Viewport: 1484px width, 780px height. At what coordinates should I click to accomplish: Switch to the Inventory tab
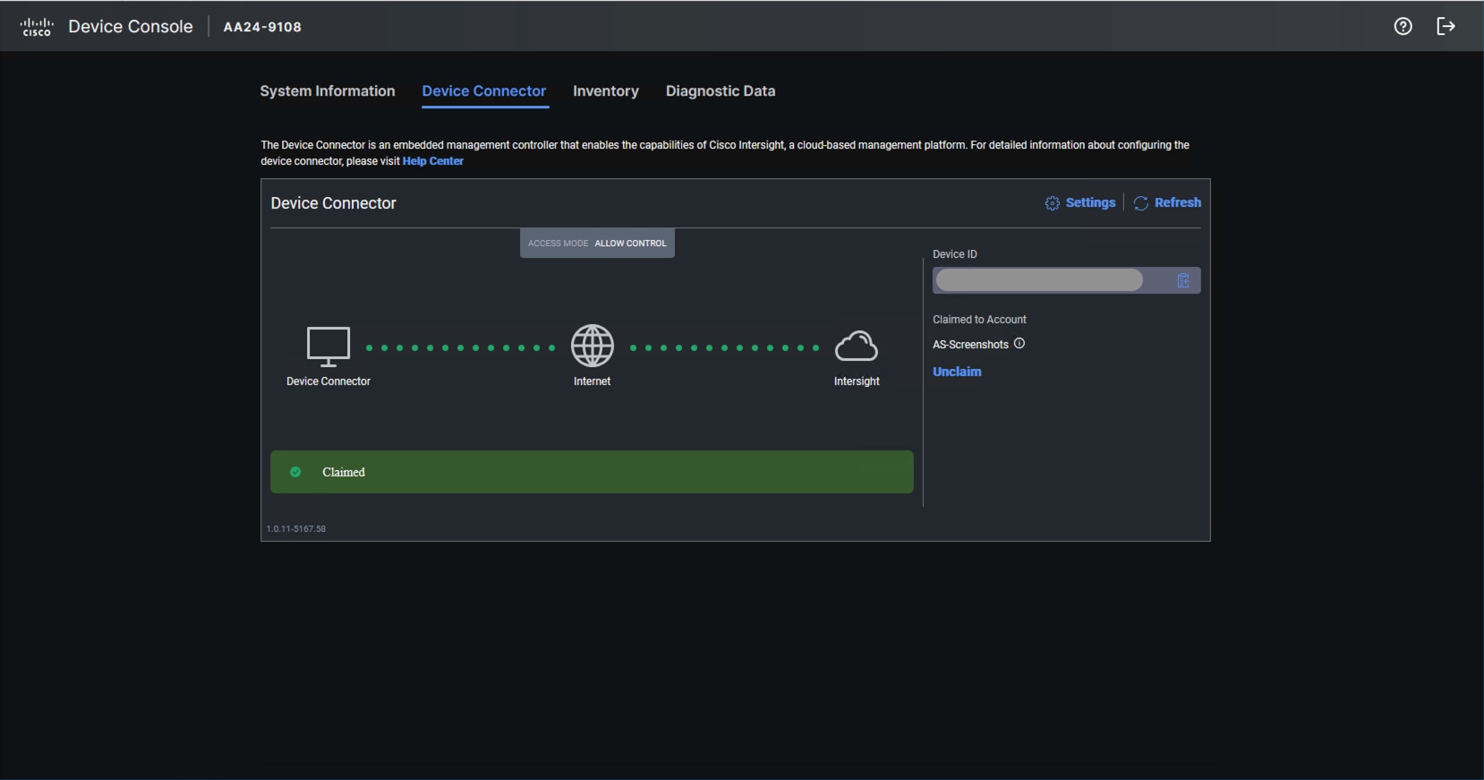[606, 91]
